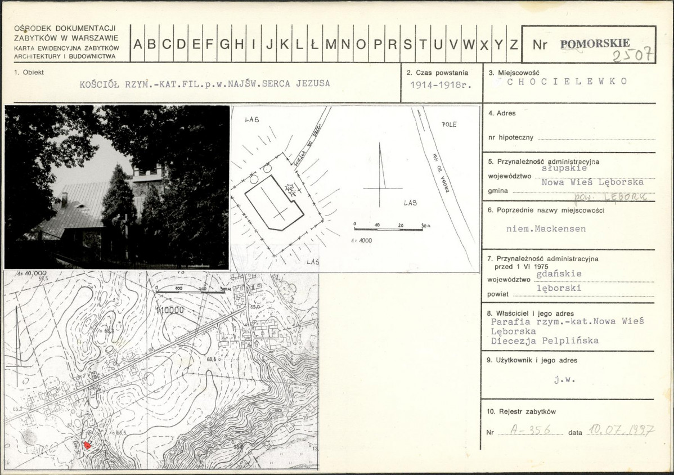Click the nr hipoteczny blank line
The image size is (674, 475).
coord(596,139)
